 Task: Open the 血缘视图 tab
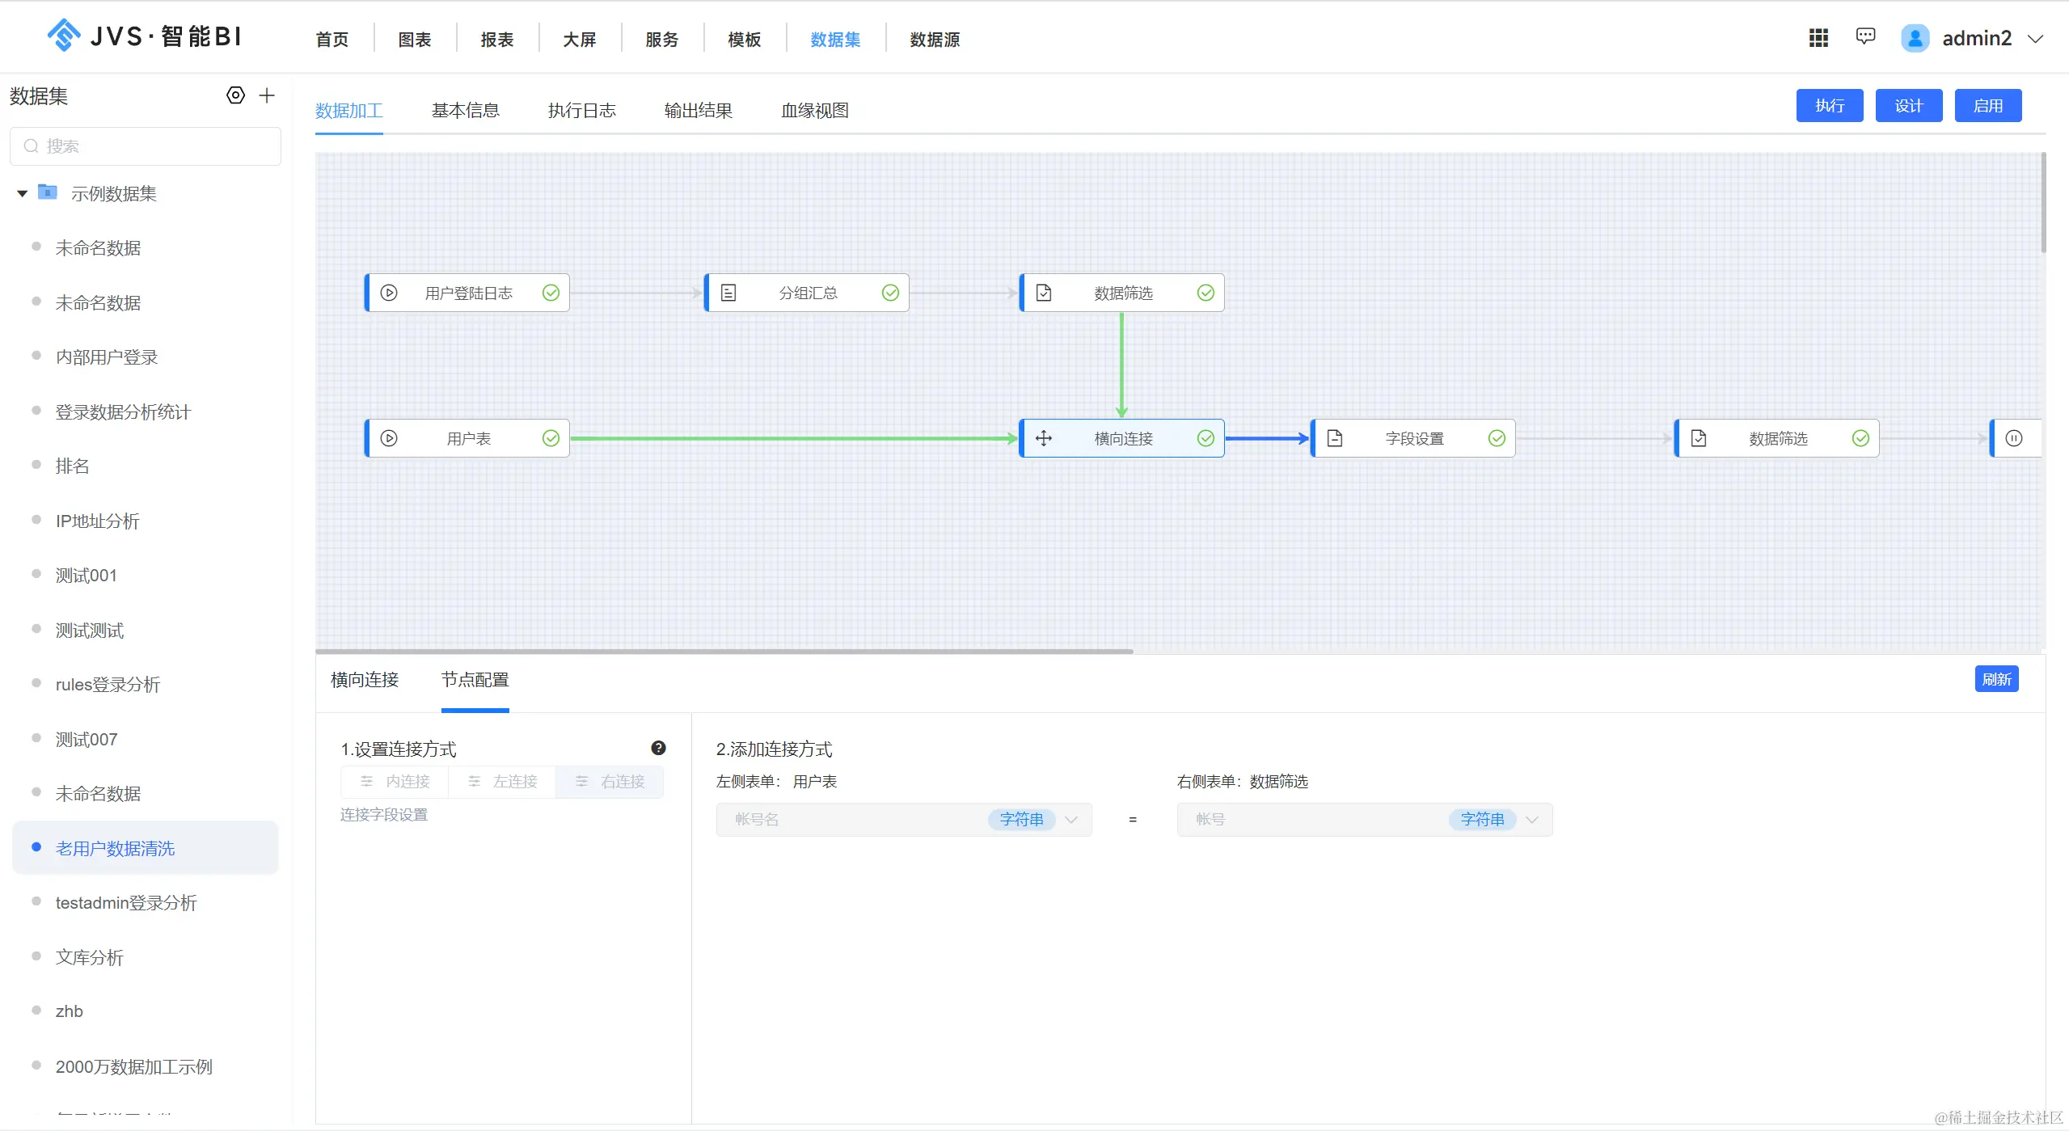coord(814,111)
